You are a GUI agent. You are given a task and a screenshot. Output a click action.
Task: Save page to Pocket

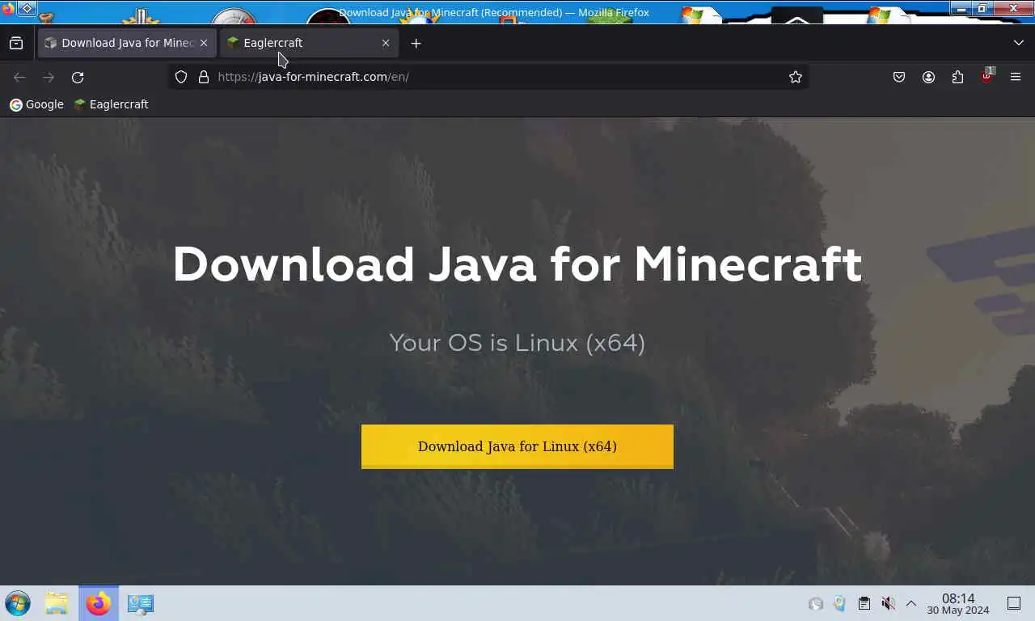click(x=899, y=77)
